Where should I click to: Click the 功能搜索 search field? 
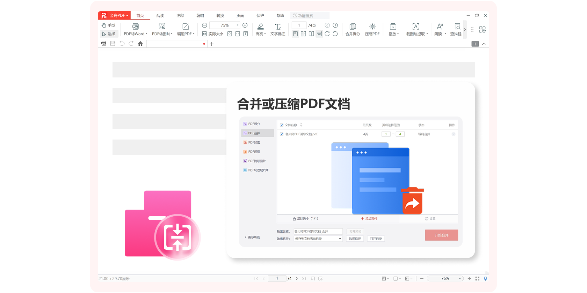pyautogui.click(x=310, y=16)
